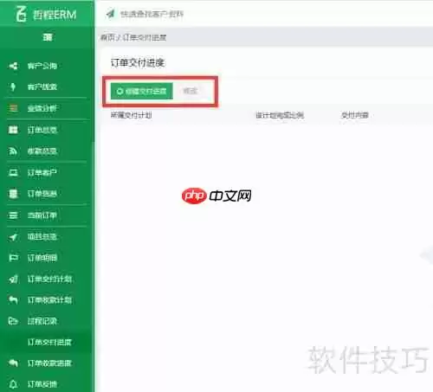Click the green create delivery progress button
Viewport: 433px width, 392px height.
coord(142,91)
